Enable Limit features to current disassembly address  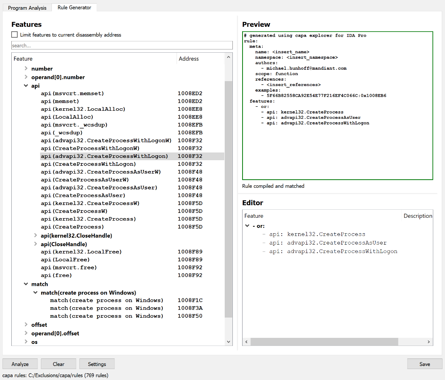pos(15,34)
